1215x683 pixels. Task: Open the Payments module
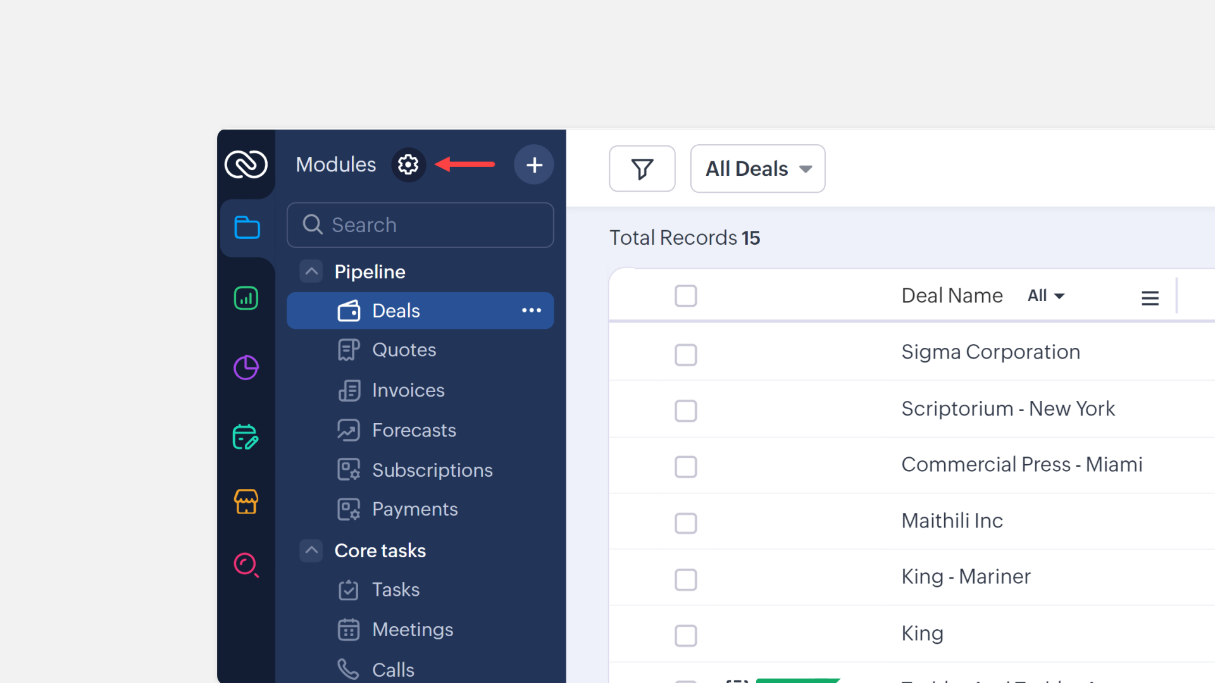click(x=414, y=509)
